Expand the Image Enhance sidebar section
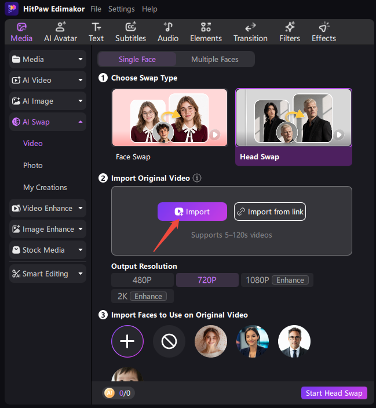The image size is (376, 408). coord(48,229)
